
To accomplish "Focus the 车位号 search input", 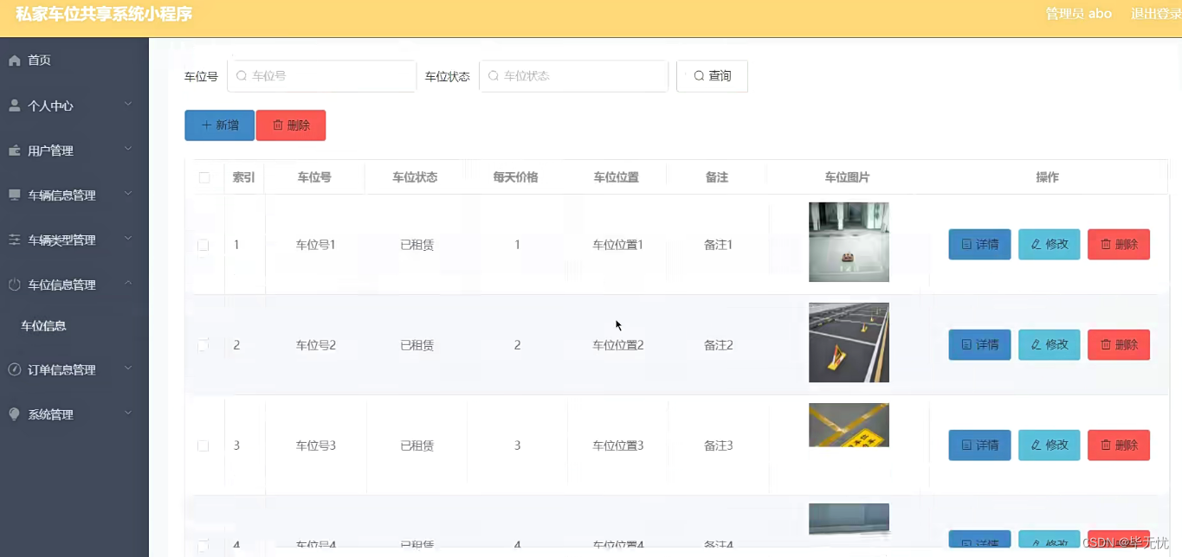I will click(x=321, y=76).
